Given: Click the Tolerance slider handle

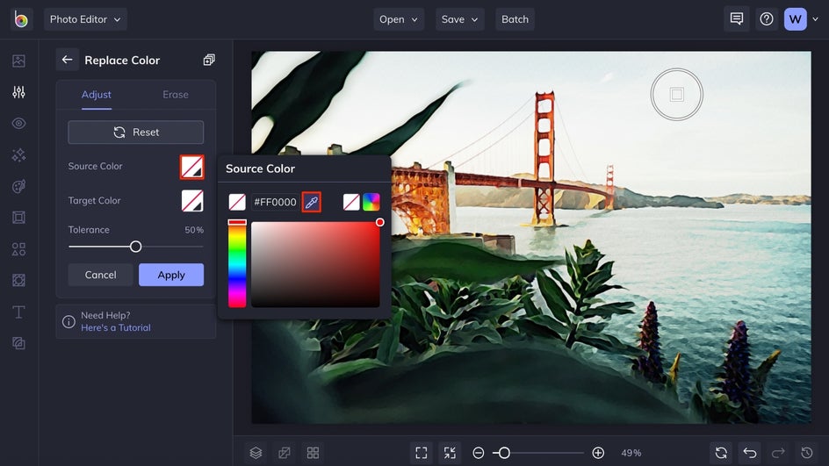Looking at the screenshot, I should coord(136,247).
